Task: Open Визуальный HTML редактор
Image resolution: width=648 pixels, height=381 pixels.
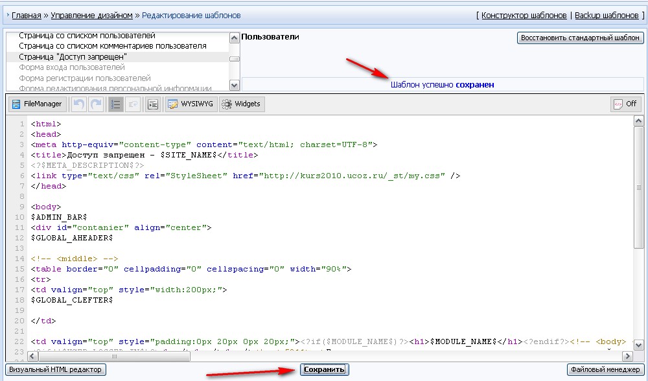Action: (x=55, y=369)
